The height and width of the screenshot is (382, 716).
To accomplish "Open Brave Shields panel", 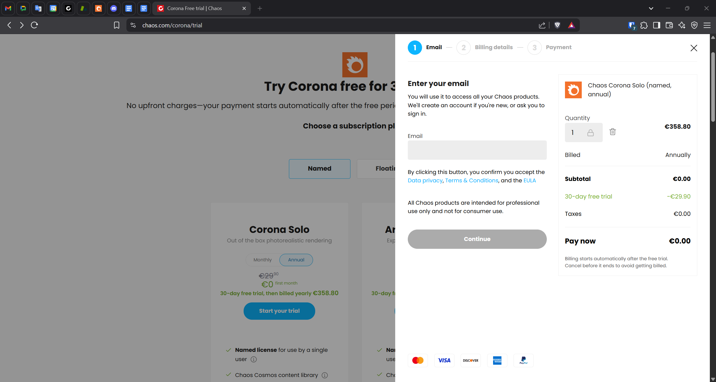I will [557, 25].
